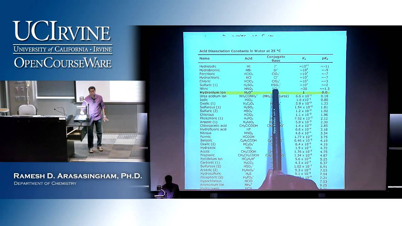
Task: Click the 'Carbonic (1)' row name
Action: click(210, 163)
